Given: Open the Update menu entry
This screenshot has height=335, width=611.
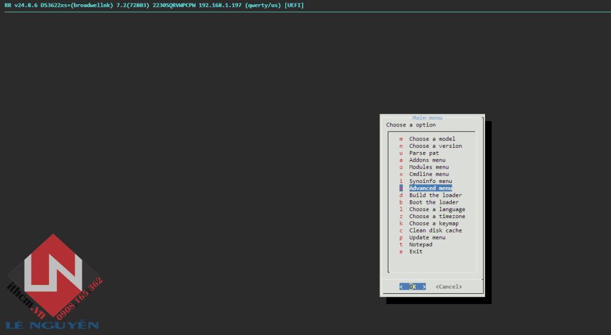Looking at the screenshot, I should pos(427,237).
